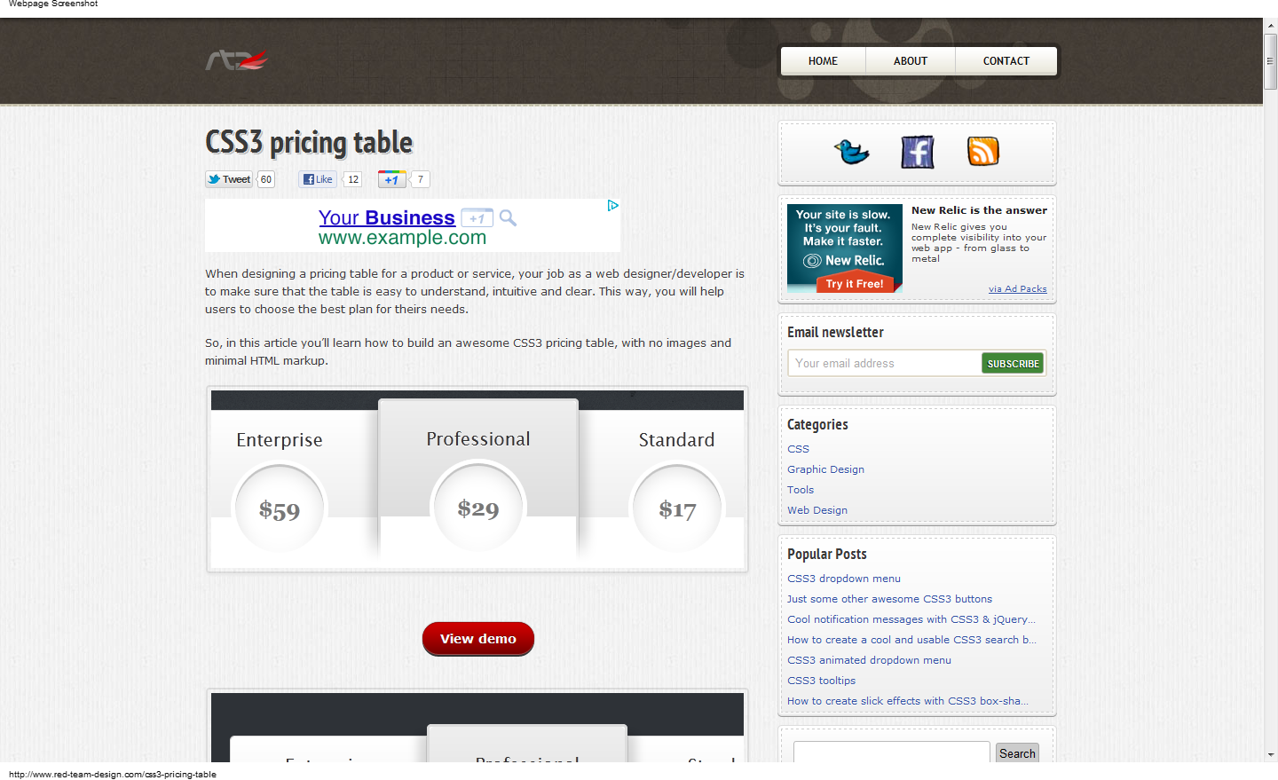
Task: Click the scroll down arrow of page scrollbar
Action: coord(1270,754)
